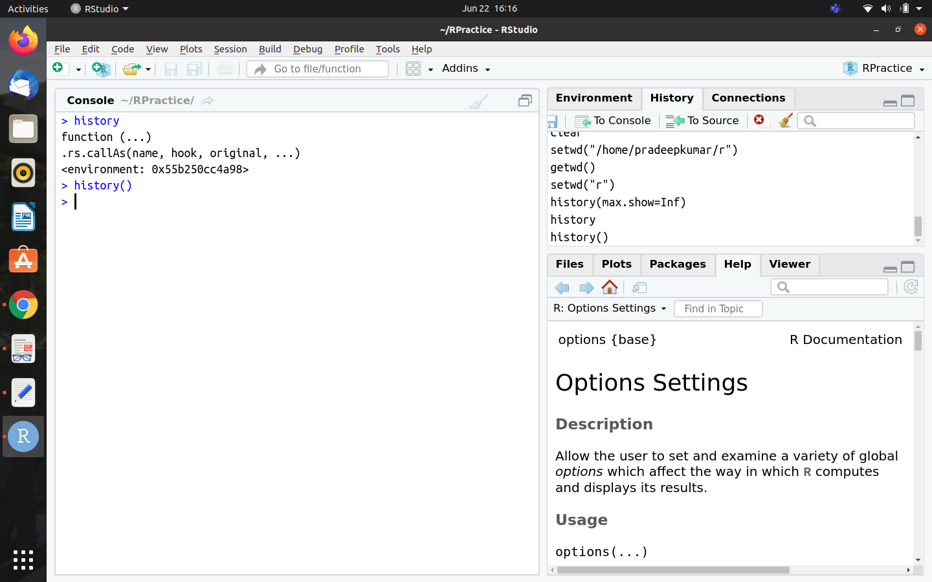Clear all history with broom icon

click(785, 120)
